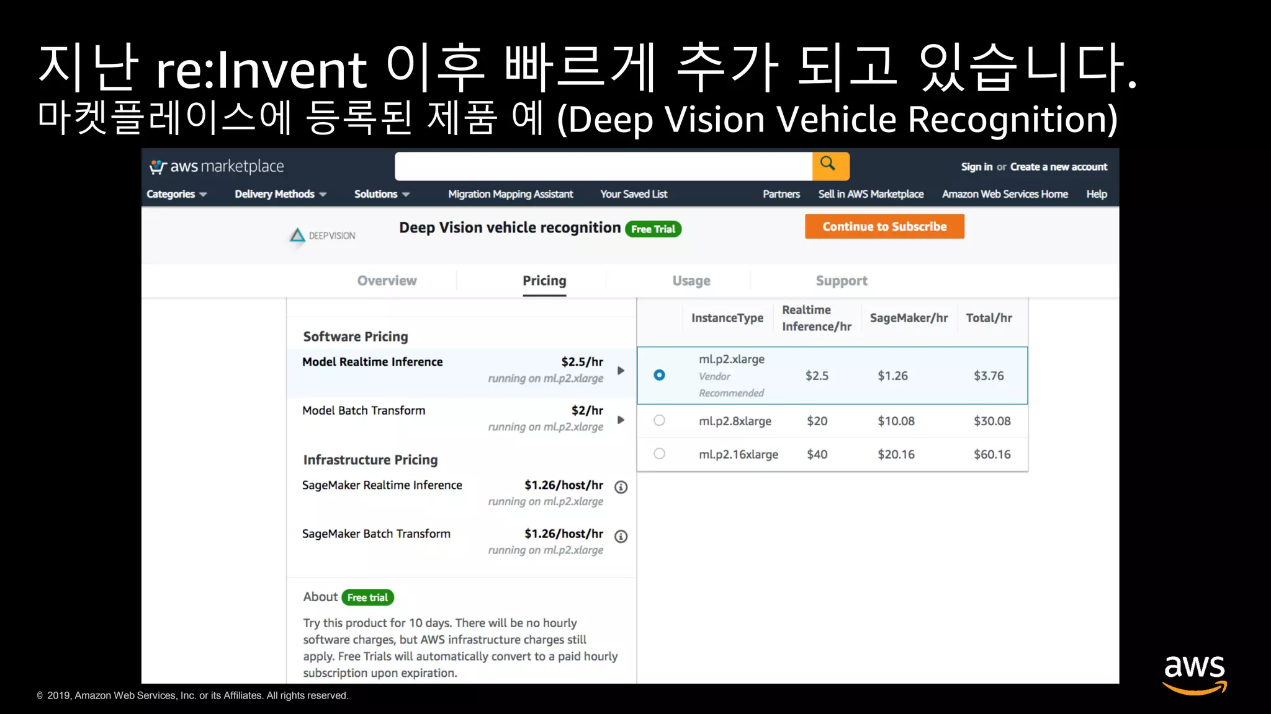Switch to the Usage tab
This screenshot has width=1271, height=714.
click(691, 281)
